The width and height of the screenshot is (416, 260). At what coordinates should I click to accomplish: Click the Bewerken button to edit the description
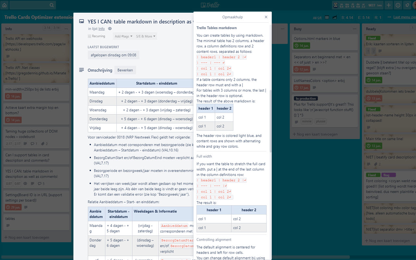click(x=125, y=70)
